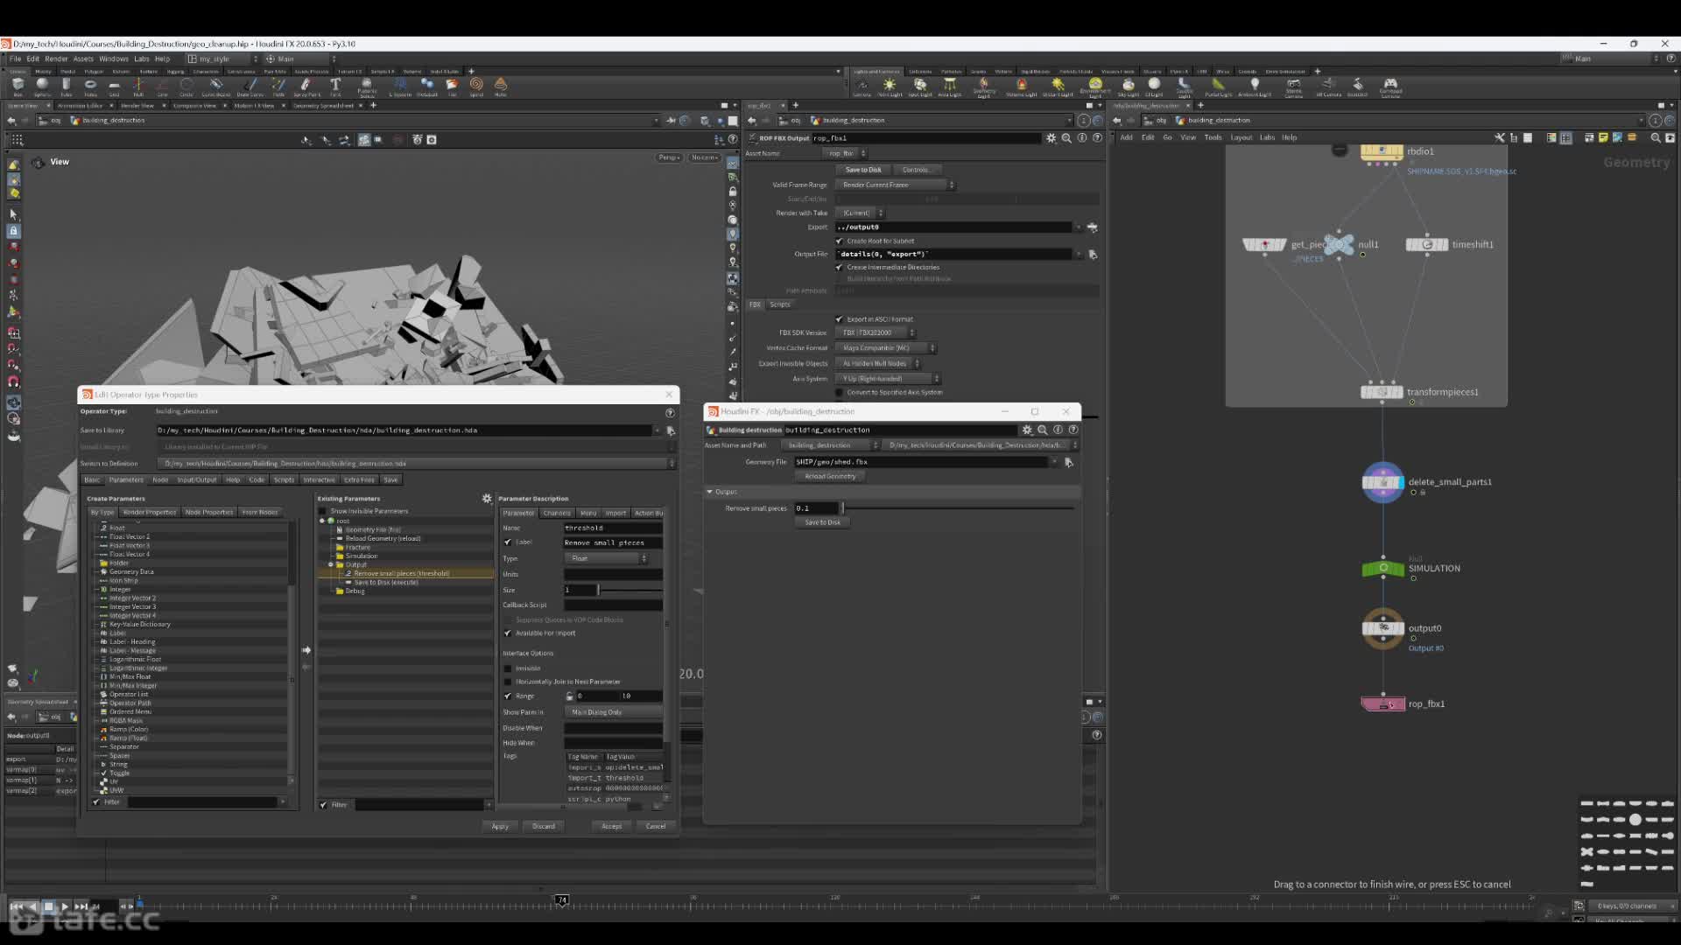Click the Controls... button
The image size is (1681, 945).
pos(916,170)
